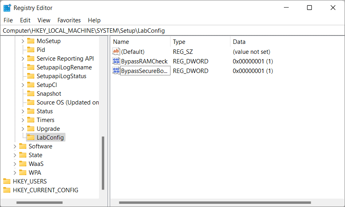This screenshot has height=207, width=345.
Task: Select the SetupapiLogStatus key label
Action: click(x=61, y=76)
